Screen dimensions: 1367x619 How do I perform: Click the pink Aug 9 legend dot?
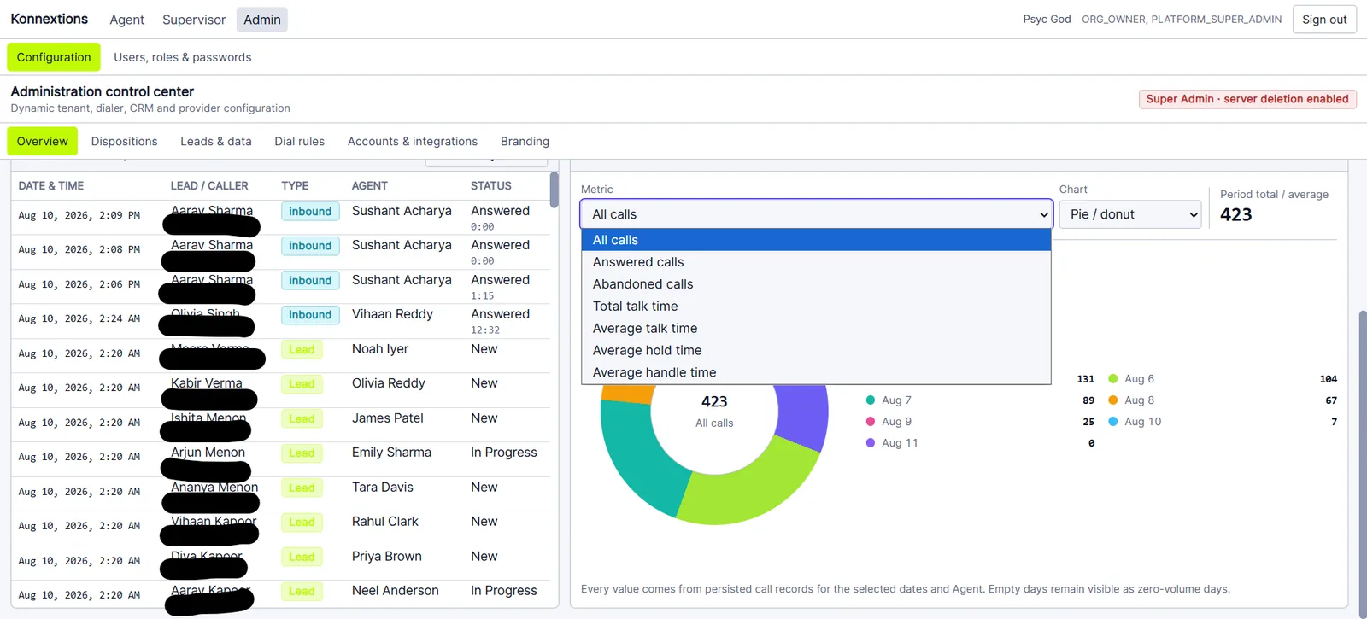[870, 422]
